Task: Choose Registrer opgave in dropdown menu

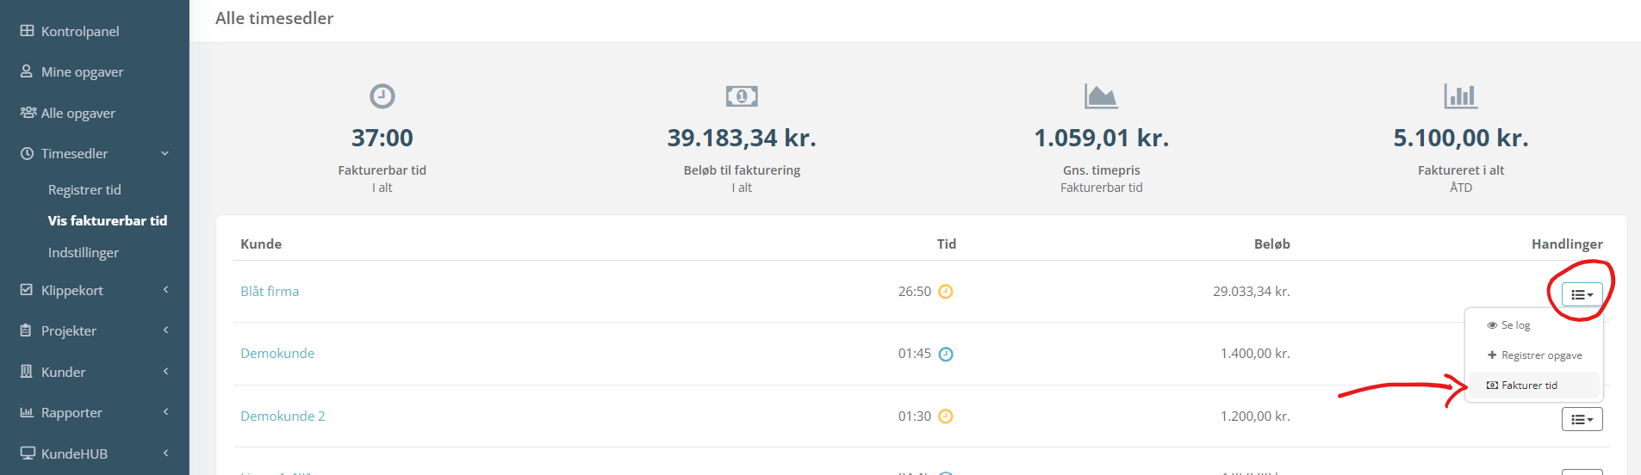Action: tap(1533, 355)
